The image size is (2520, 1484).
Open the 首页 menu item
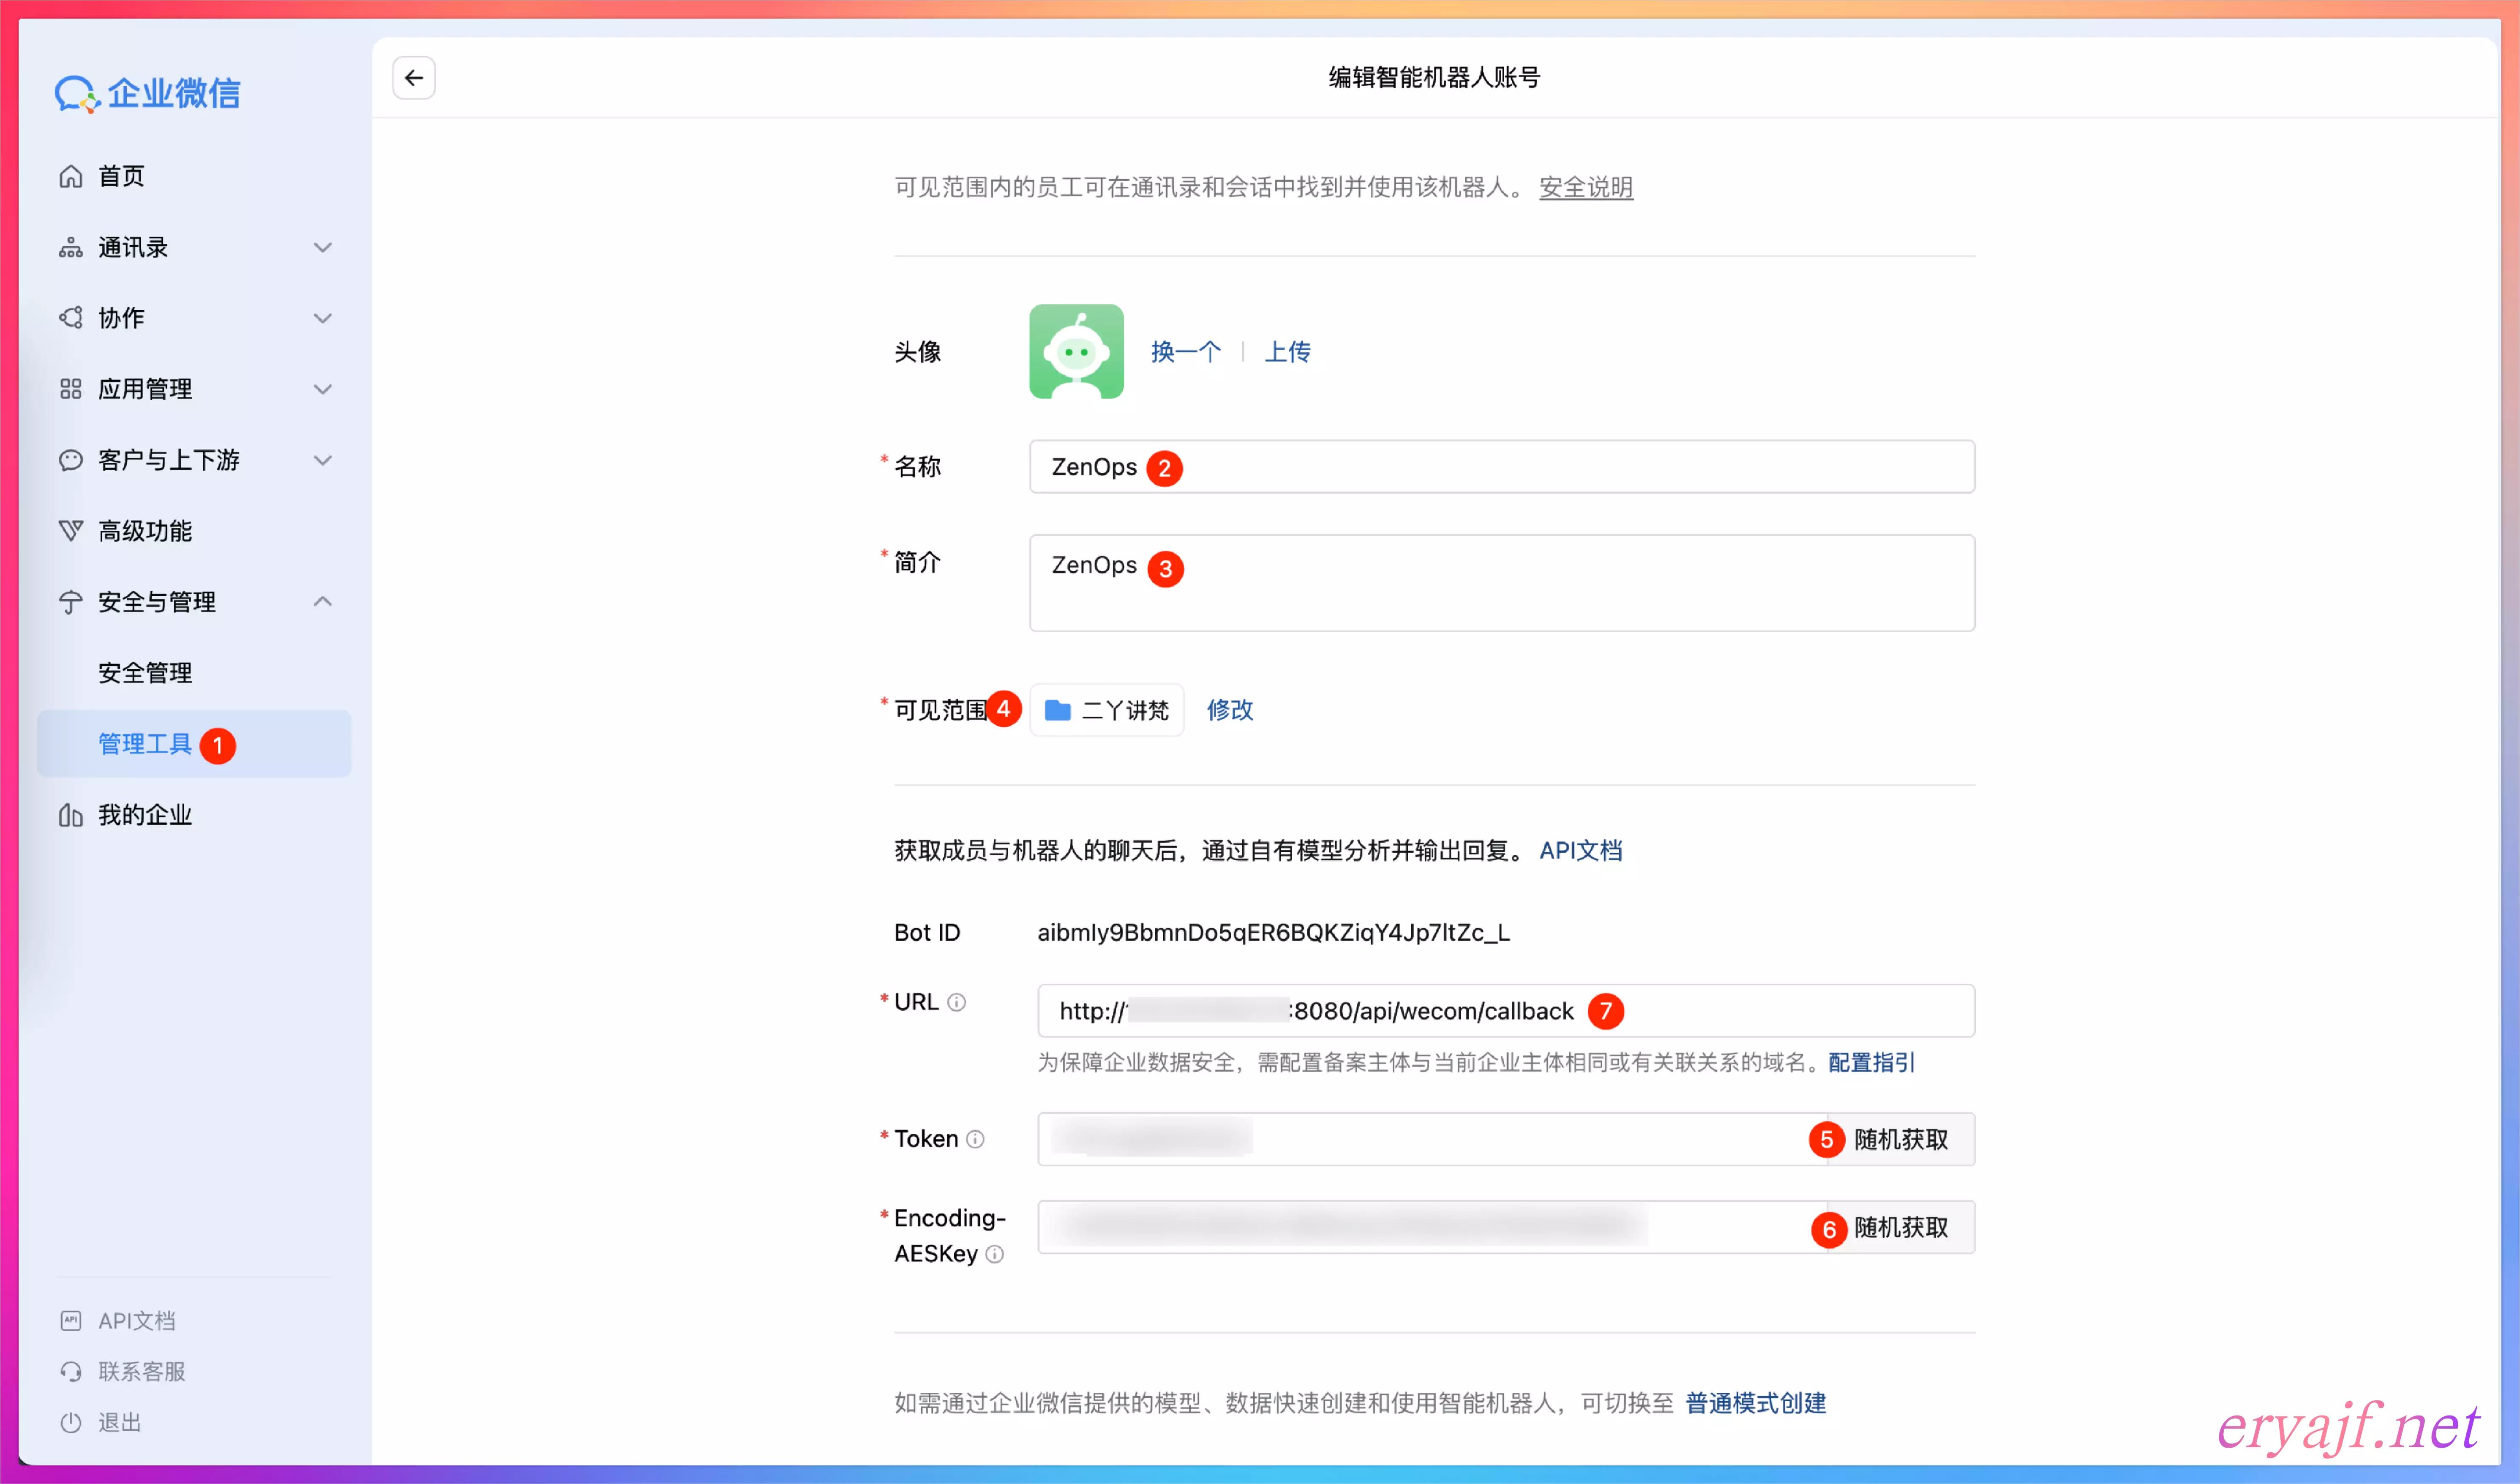point(120,176)
